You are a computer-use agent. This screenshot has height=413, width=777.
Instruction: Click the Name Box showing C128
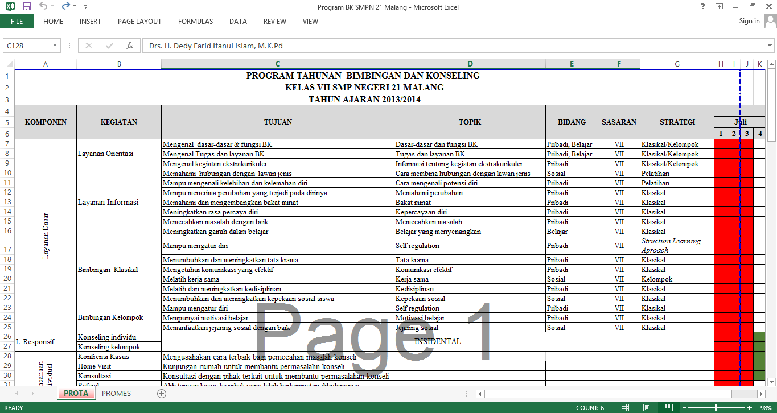click(x=27, y=46)
